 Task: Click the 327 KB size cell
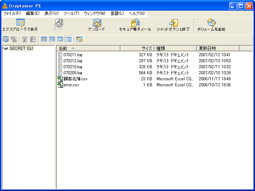146,55
